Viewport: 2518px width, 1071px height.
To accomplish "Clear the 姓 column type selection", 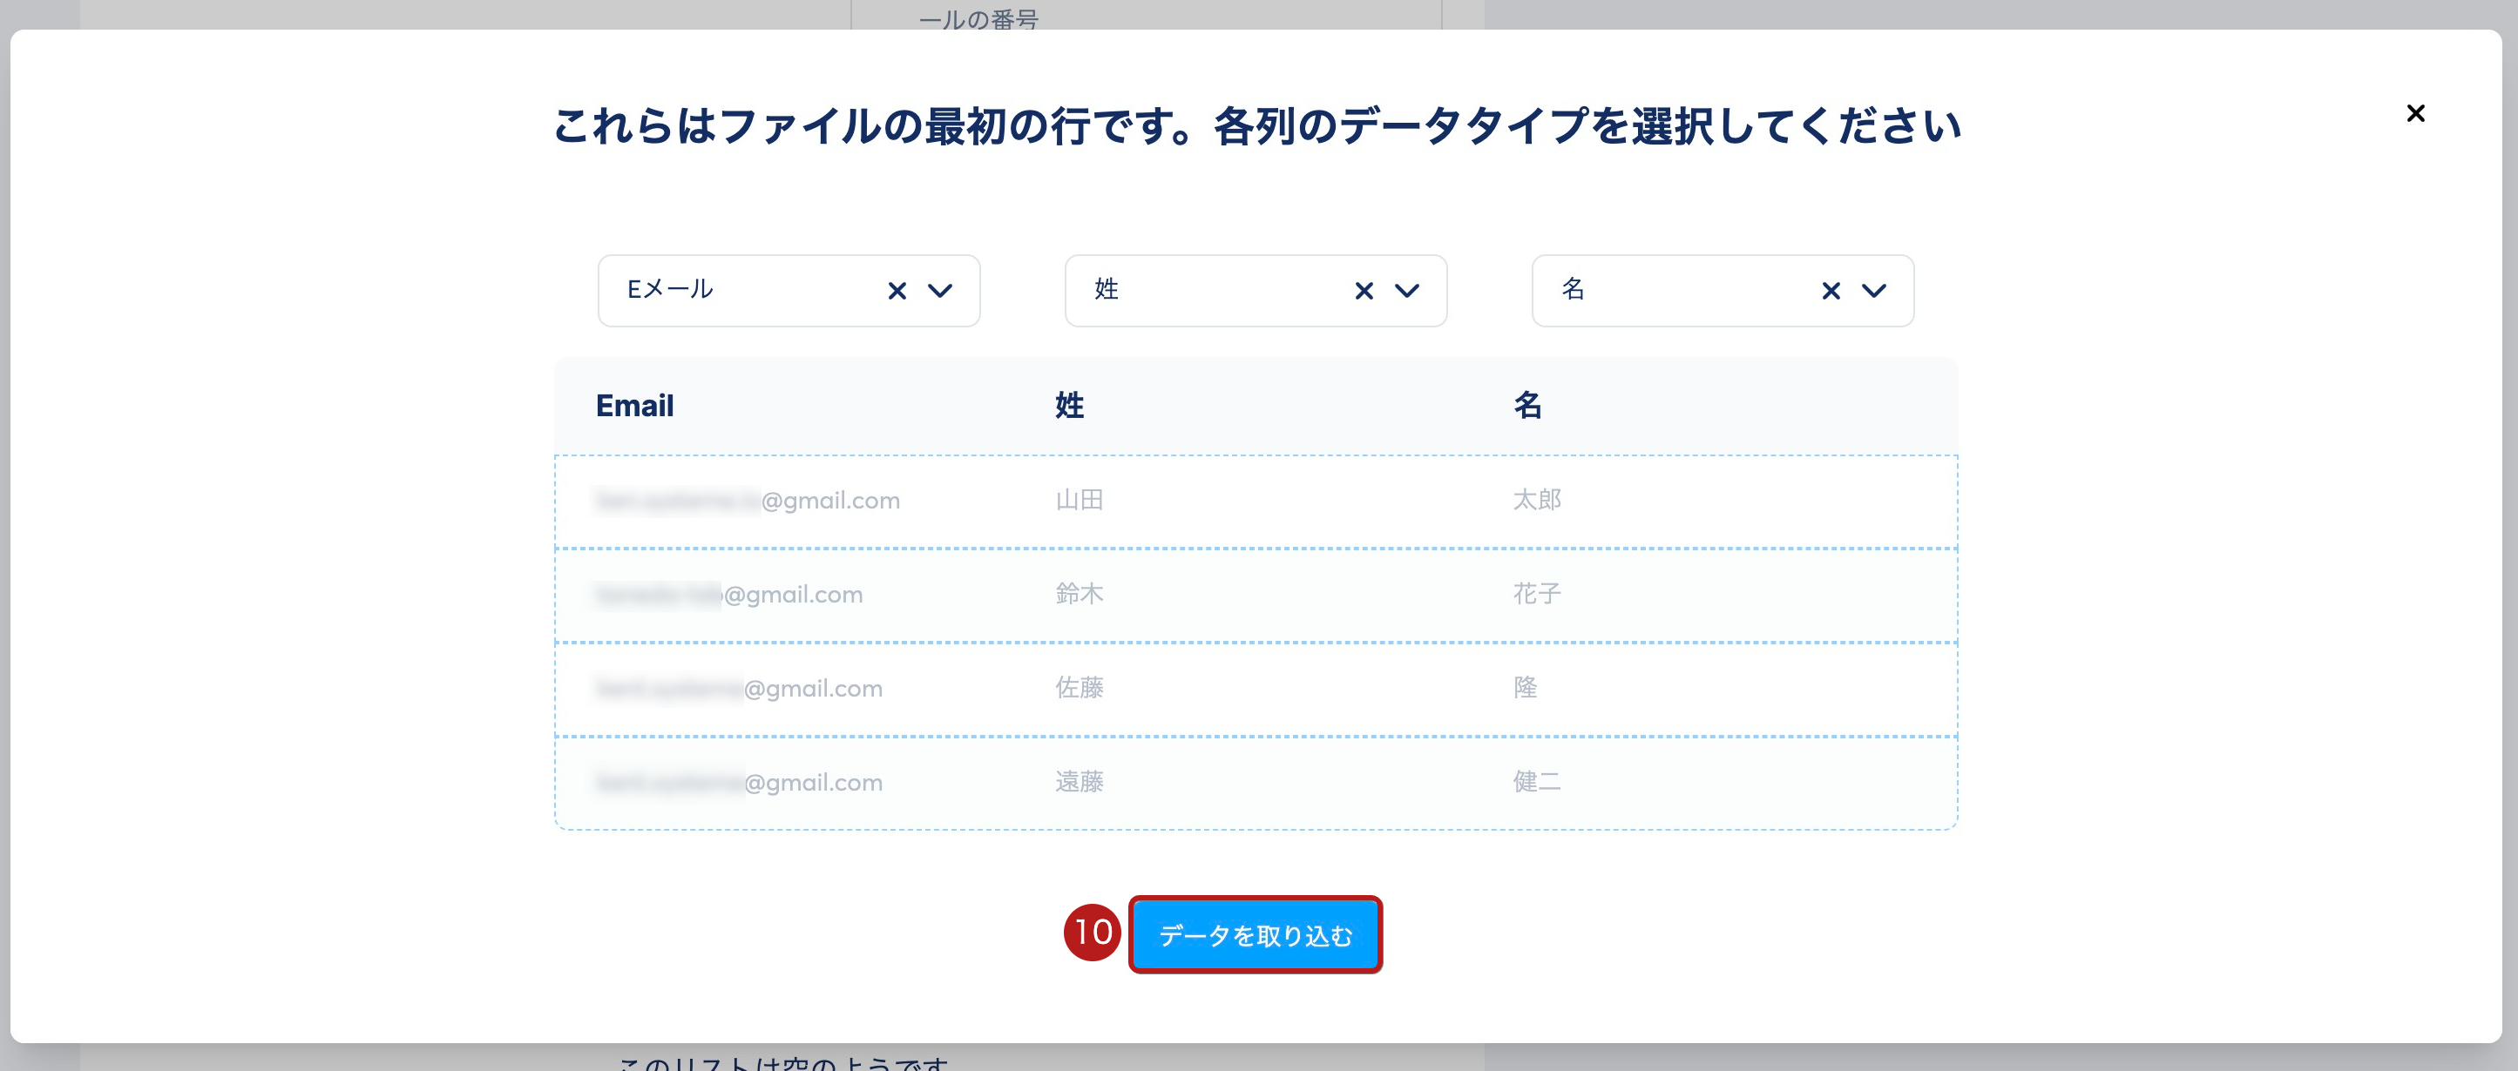I will [x=1364, y=291].
